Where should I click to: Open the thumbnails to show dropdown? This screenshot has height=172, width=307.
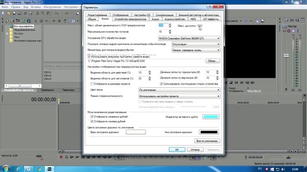(196, 50)
